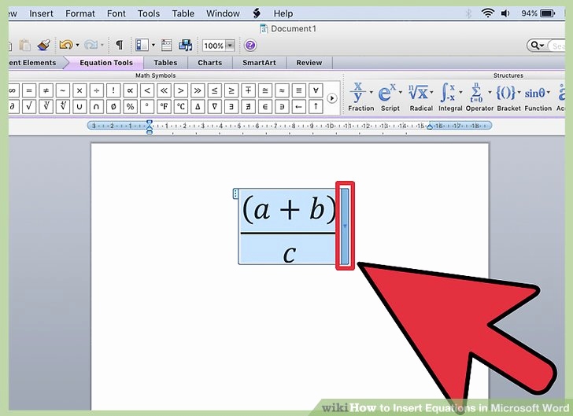Insert the for-all symbol
The height and width of the screenshot is (416, 573).
click(316, 90)
